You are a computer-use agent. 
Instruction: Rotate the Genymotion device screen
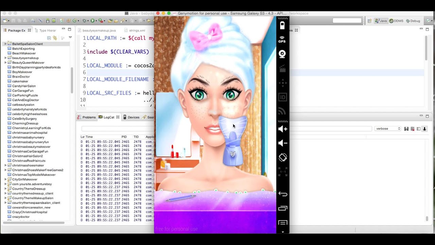coord(283,158)
